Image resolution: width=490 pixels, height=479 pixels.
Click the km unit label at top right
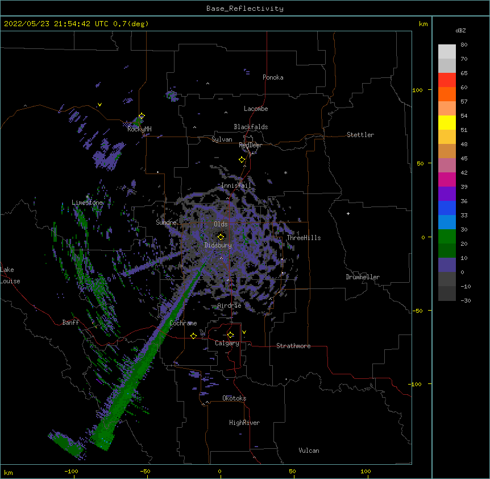423,24
